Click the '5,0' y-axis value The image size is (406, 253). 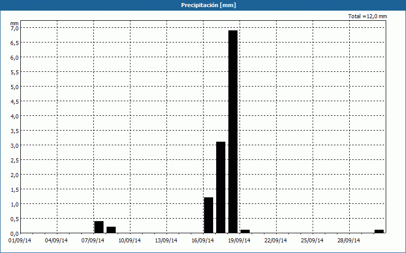14,87
